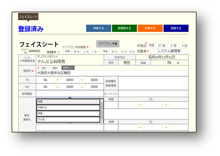220x156 pixels.
Task: Click the gray ケアプラン未着 button
Action: (108, 44)
